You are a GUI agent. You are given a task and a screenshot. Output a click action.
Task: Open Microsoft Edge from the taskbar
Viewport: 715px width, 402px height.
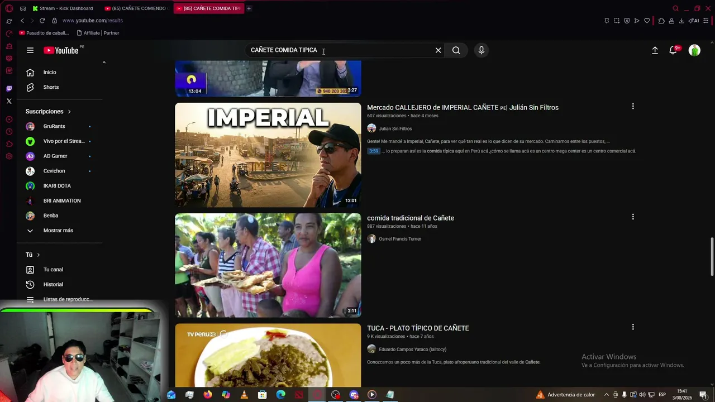coord(280,395)
